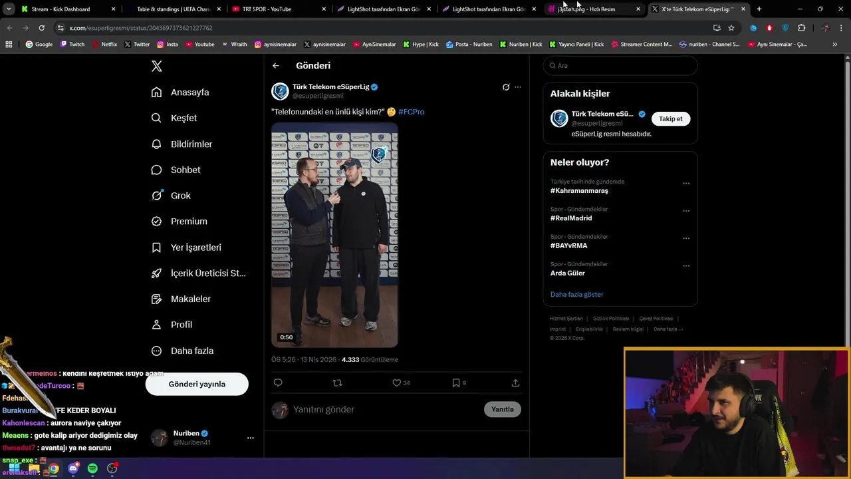Click Daha fazla göster under trends
The width and height of the screenshot is (851, 479).
pyautogui.click(x=576, y=294)
